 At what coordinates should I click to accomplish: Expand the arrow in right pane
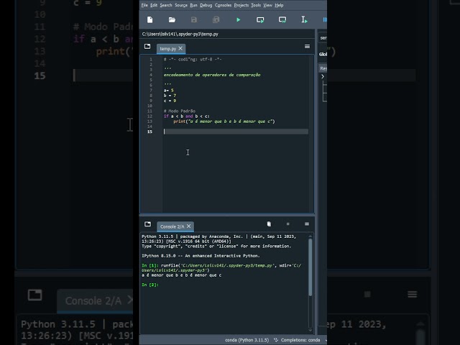[323, 77]
